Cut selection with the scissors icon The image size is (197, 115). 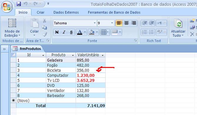click(x=44, y=21)
